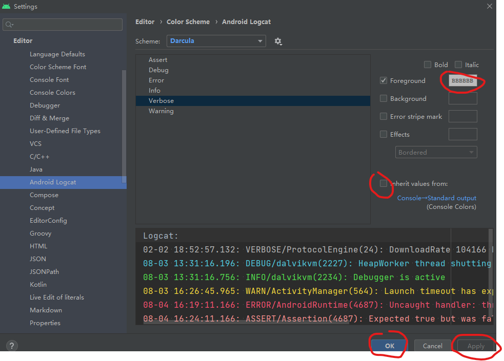Click the Background color swatch
The width and height of the screenshot is (504, 361).
click(462, 98)
